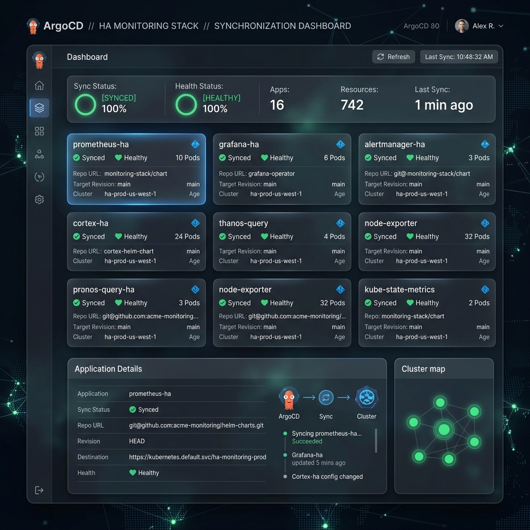Click '24 Pods' on cortex-ha card

[187, 237]
